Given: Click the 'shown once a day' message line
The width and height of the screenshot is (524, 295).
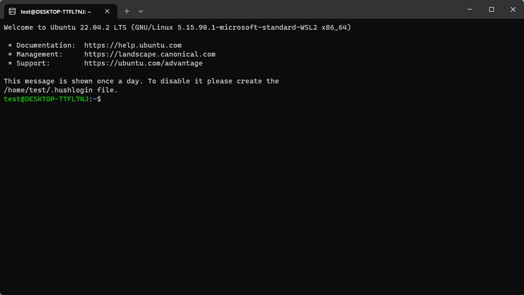Looking at the screenshot, I should (x=141, y=81).
